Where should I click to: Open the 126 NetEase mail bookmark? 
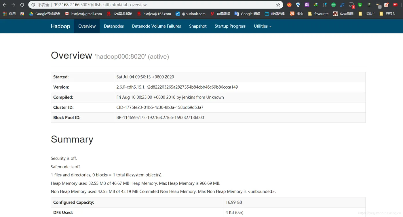point(119,14)
